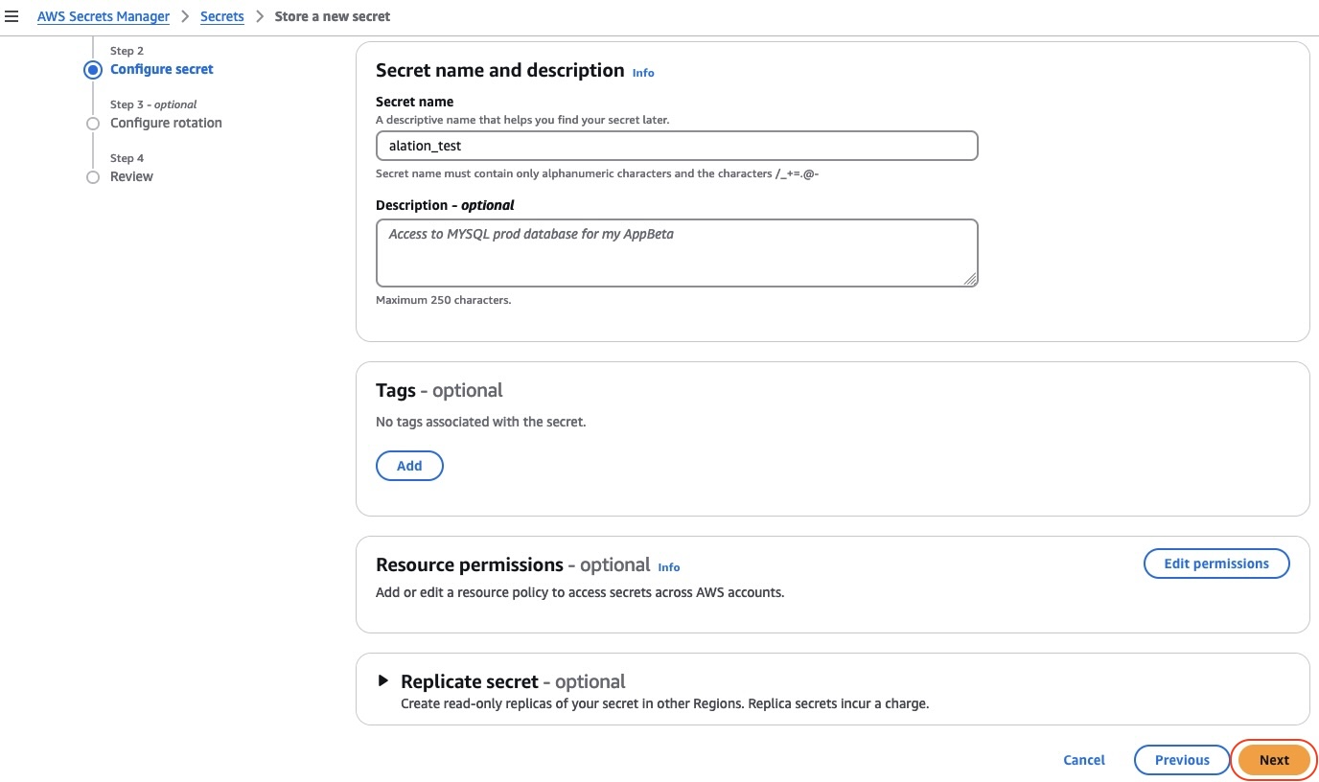Select the Step 2 Configure secret radio indicator
The image size is (1319, 782).
tap(93, 69)
